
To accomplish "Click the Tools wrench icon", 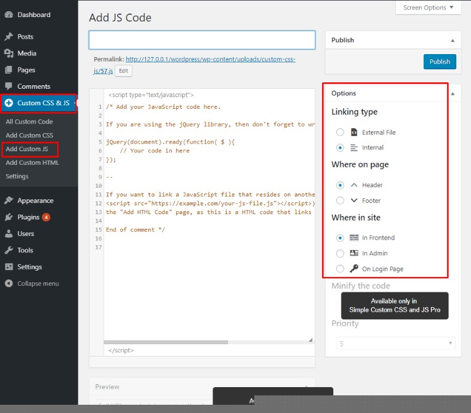I will pyautogui.click(x=9, y=250).
